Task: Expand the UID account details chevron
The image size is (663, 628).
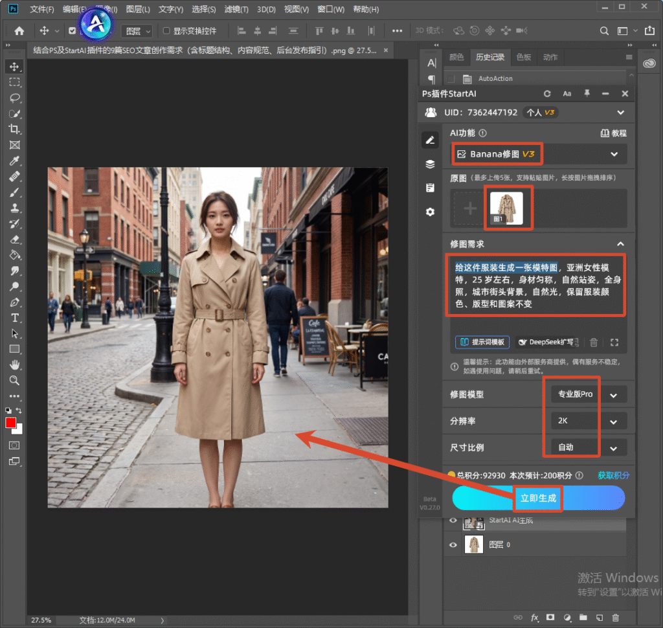Action: click(x=620, y=113)
